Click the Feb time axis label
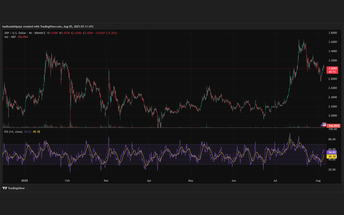Screen dimensions: 344x215 (x=68, y=181)
